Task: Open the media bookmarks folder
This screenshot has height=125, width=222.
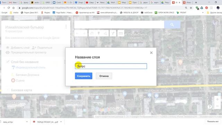Action: pyautogui.click(x=14, y=12)
